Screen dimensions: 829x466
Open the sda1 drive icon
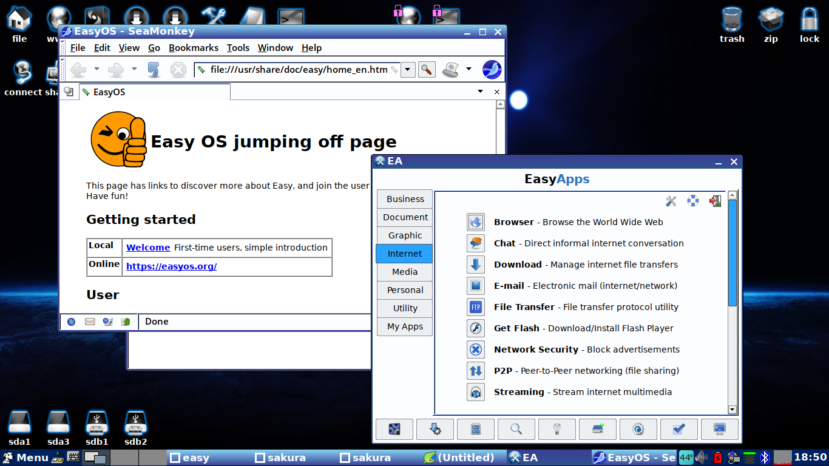[19, 428]
